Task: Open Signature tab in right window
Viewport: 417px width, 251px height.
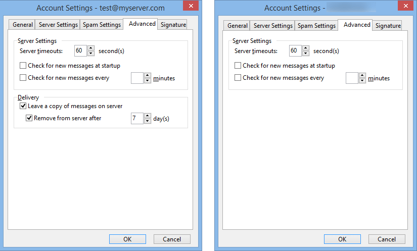Action: tap(387, 26)
